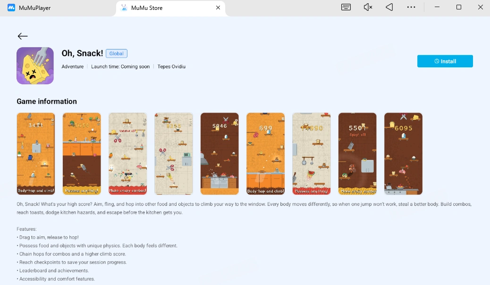This screenshot has height=285, width=490.
Task: Click the Global tag badge
Action: (116, 53)
